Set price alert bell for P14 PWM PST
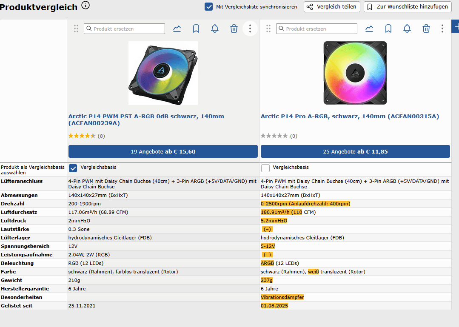 point(215,28)
